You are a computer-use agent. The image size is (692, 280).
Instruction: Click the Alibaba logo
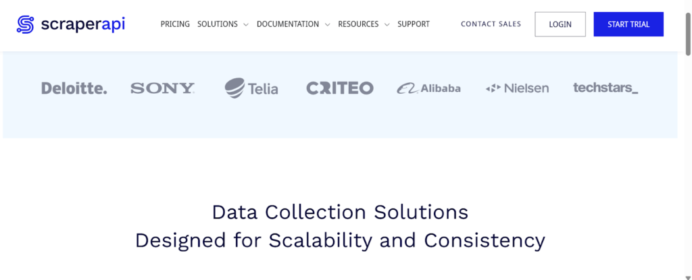[x=429, y=88]
